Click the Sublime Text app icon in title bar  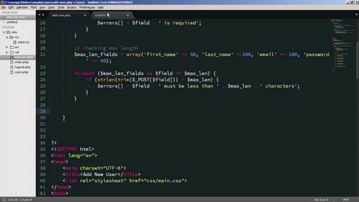tap(2, 2)
